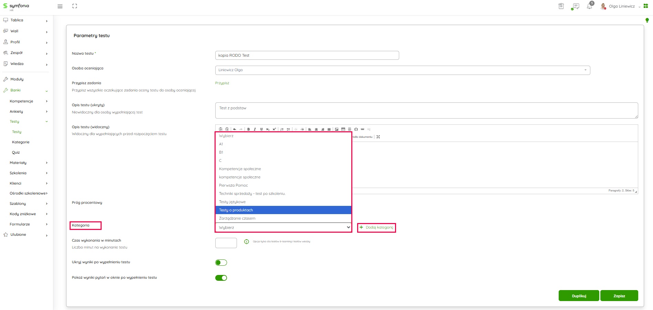Toggle the hamburger sidebar menu
This screenshot has width=653, height=310.
[x=60, y=6]
